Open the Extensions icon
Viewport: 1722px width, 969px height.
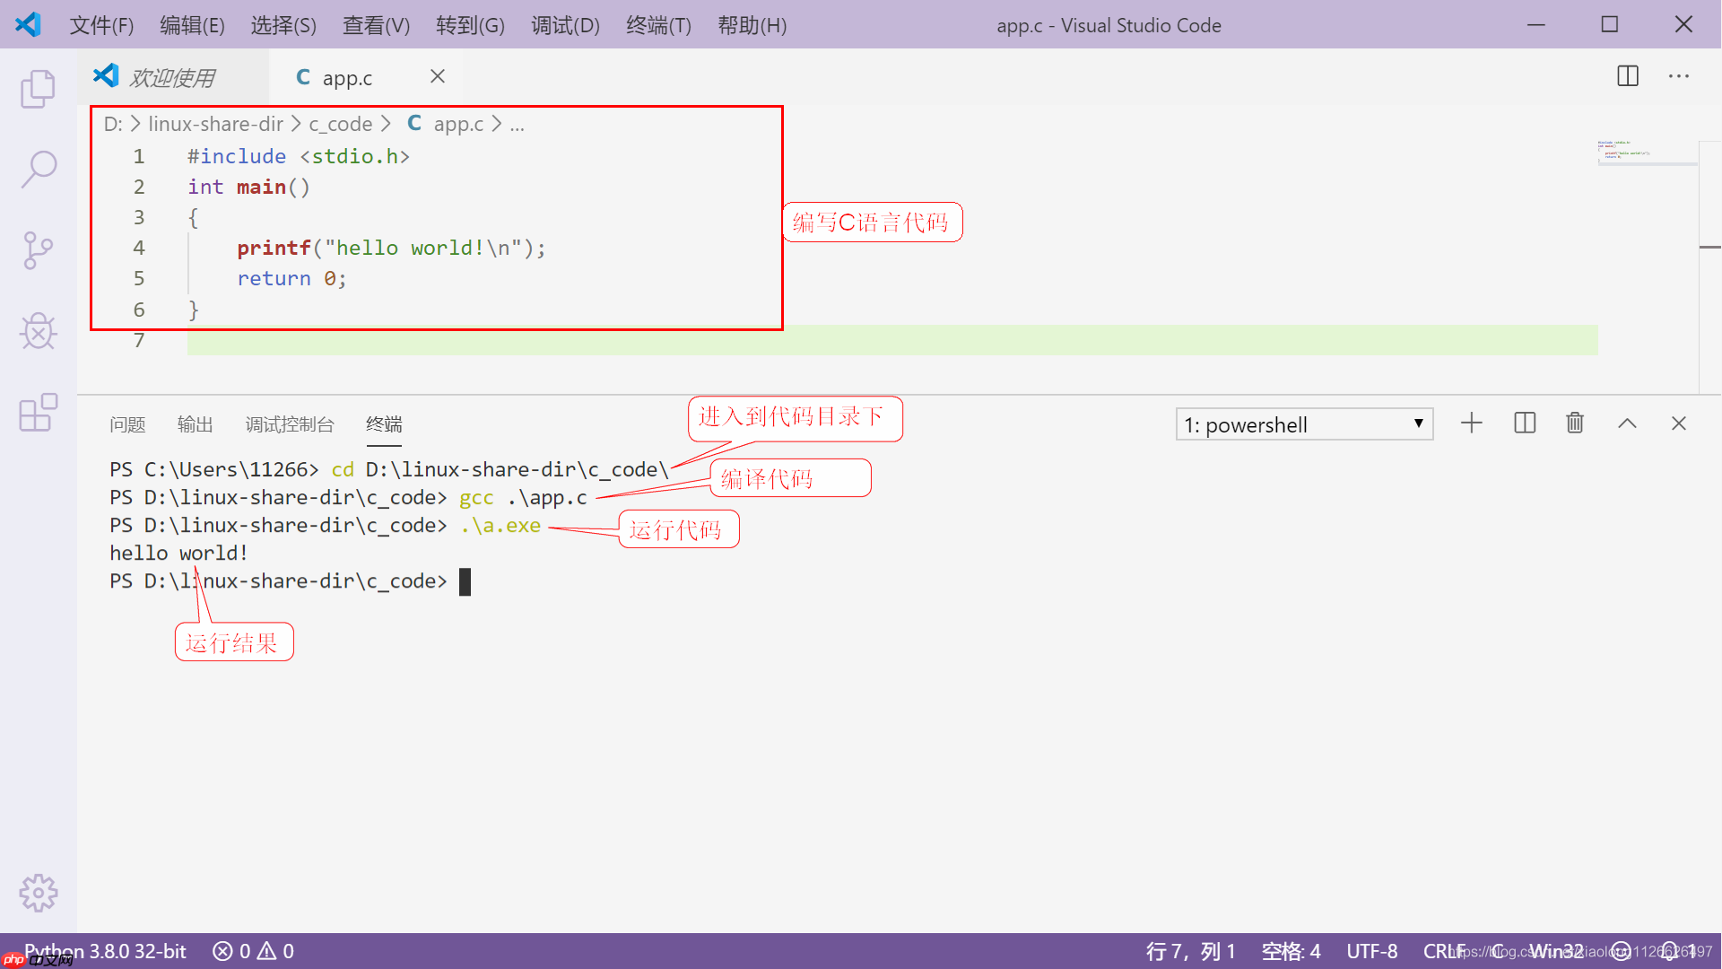click(38, 413)
